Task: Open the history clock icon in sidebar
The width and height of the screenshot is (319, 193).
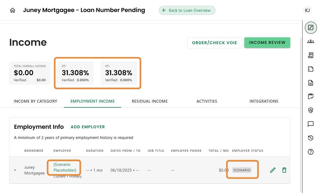Action: (311, 138)
